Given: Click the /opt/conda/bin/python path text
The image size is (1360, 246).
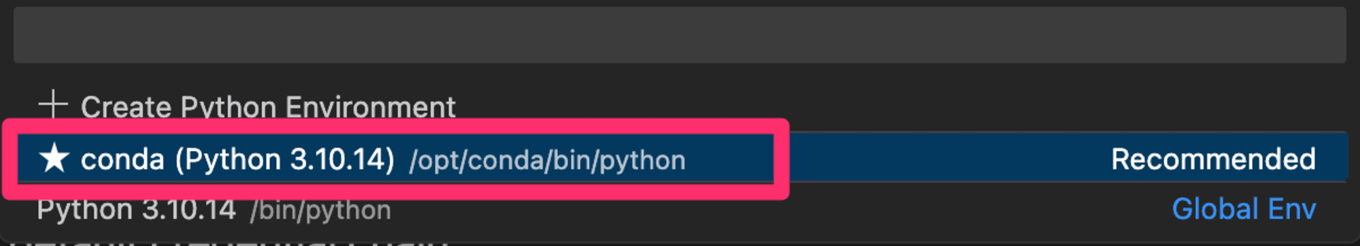Looking at the screenshot, I should 547,161.
